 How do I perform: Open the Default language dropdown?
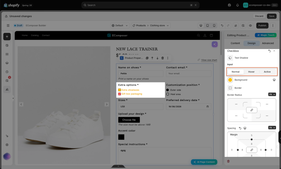[x=120, y=25]
